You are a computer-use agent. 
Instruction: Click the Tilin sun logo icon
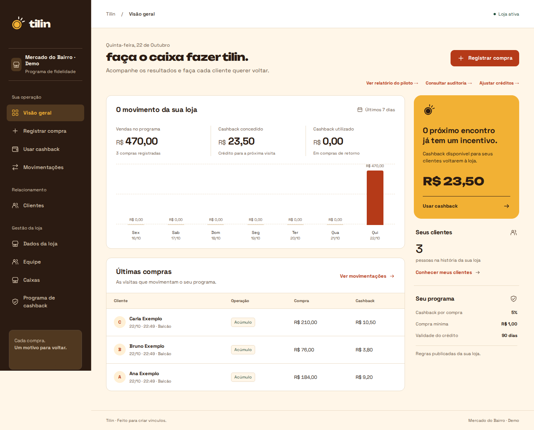[18, 23]
